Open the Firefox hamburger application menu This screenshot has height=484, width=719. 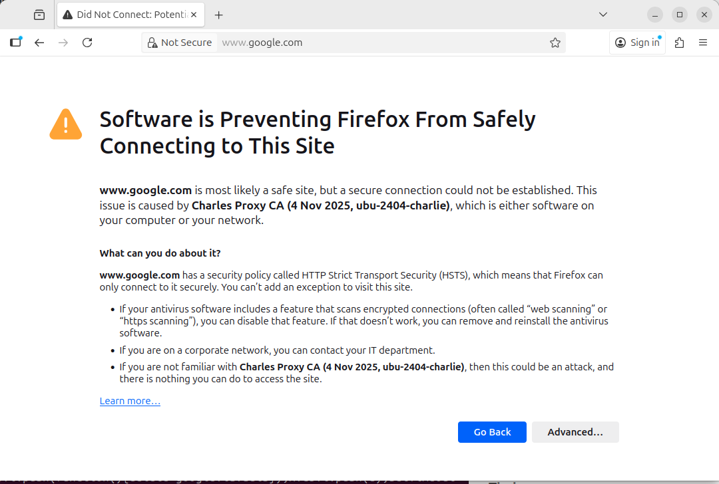pos(703,43)
